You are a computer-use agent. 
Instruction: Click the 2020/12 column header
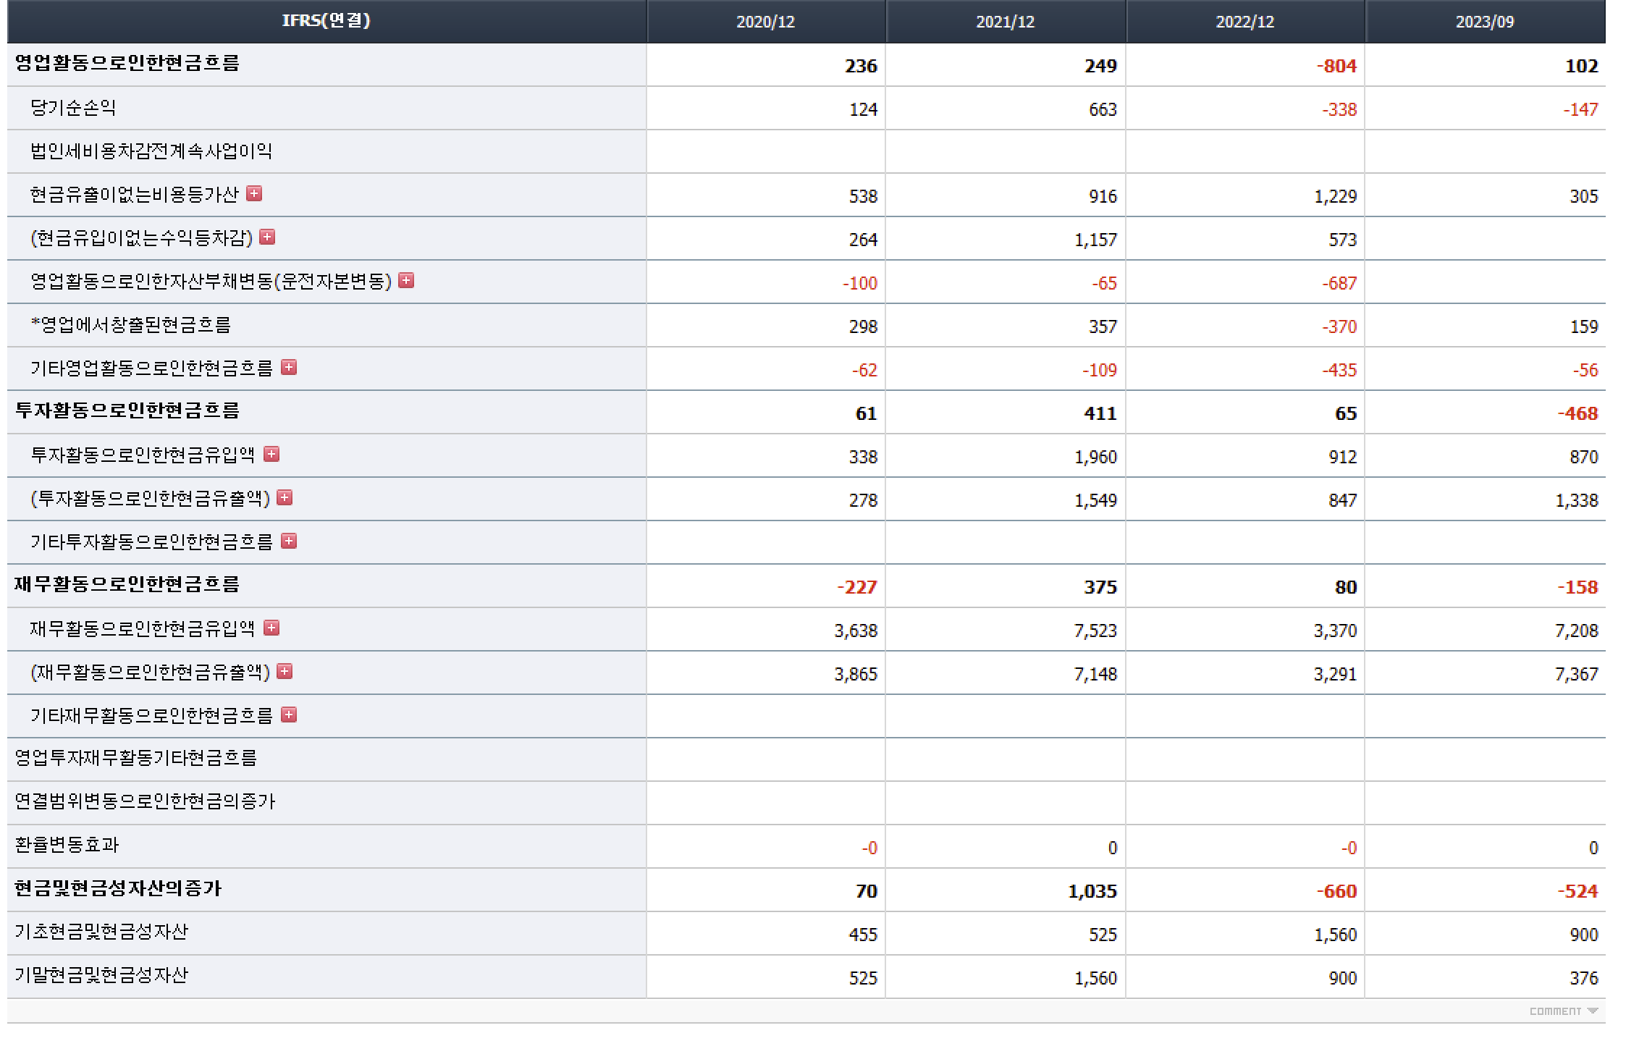tap(765, 22)
